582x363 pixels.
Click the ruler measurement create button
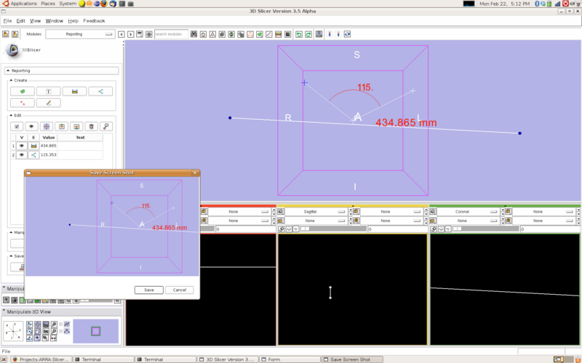tap(74, 91)
